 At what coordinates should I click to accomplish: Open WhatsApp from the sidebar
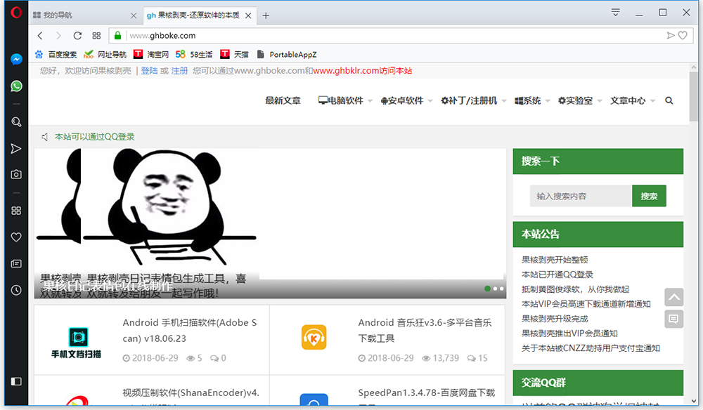tap(16, 86)
